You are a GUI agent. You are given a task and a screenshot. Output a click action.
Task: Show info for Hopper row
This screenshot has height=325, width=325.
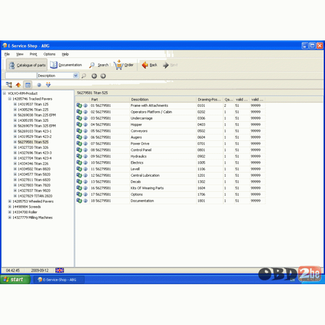point(85,125)
